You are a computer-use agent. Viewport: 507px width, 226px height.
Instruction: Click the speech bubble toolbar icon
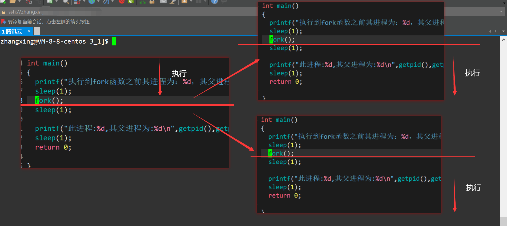click(224, 2)
